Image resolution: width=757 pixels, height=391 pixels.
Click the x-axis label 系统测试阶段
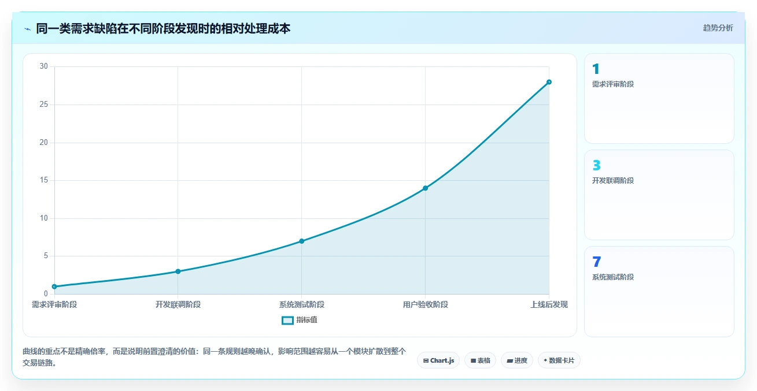302,304
